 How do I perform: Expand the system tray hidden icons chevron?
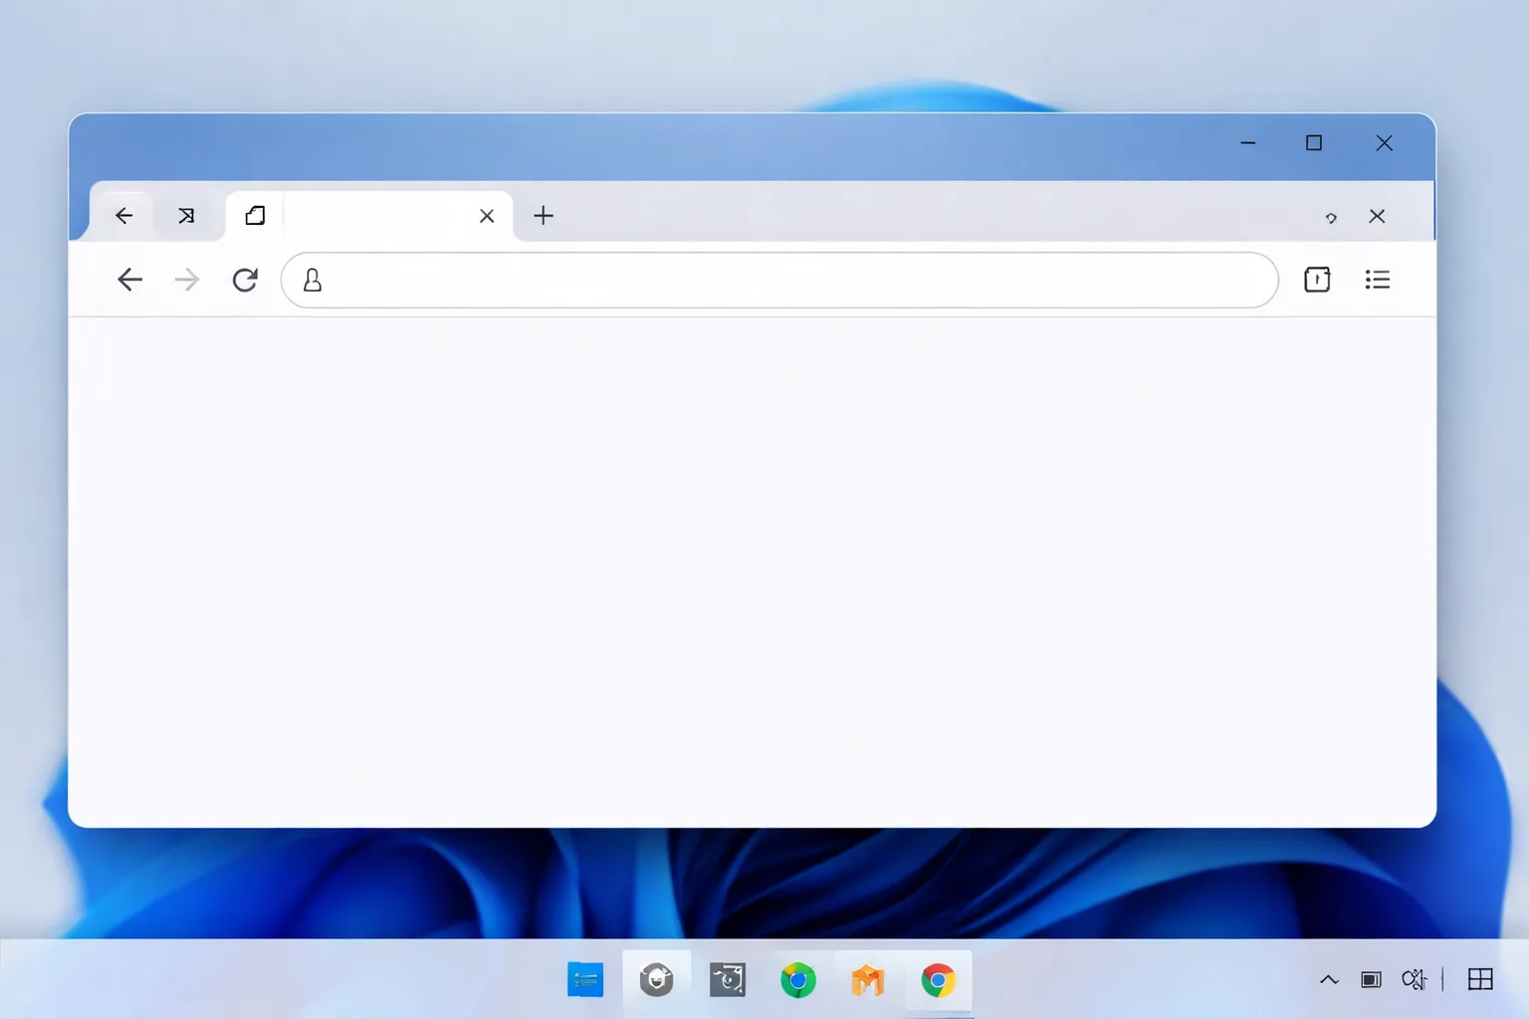click(x=1329, y=980)
